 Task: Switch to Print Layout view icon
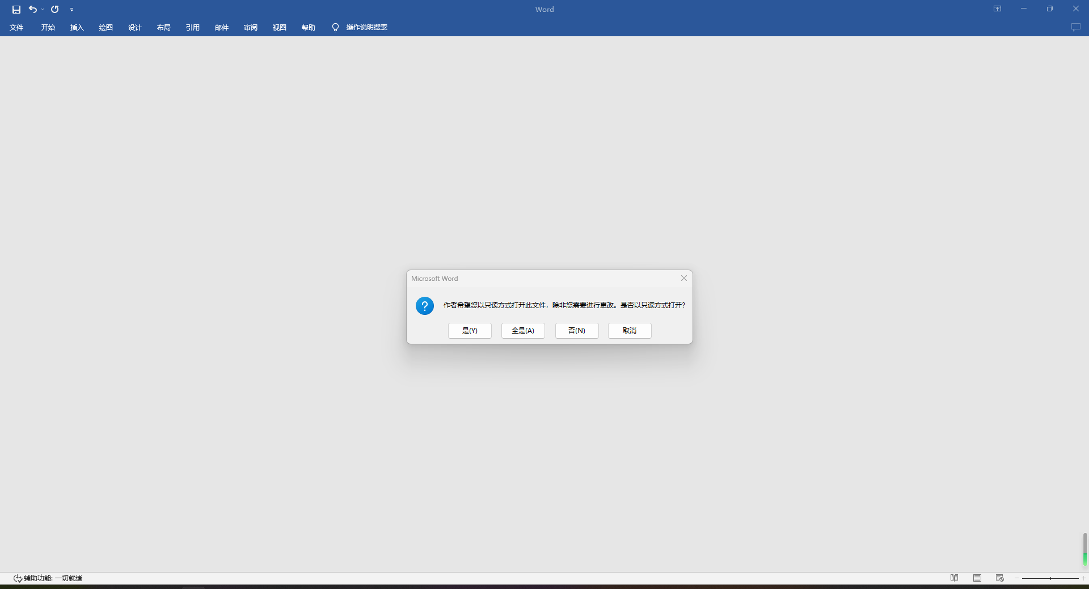click(x=977, y=578)
